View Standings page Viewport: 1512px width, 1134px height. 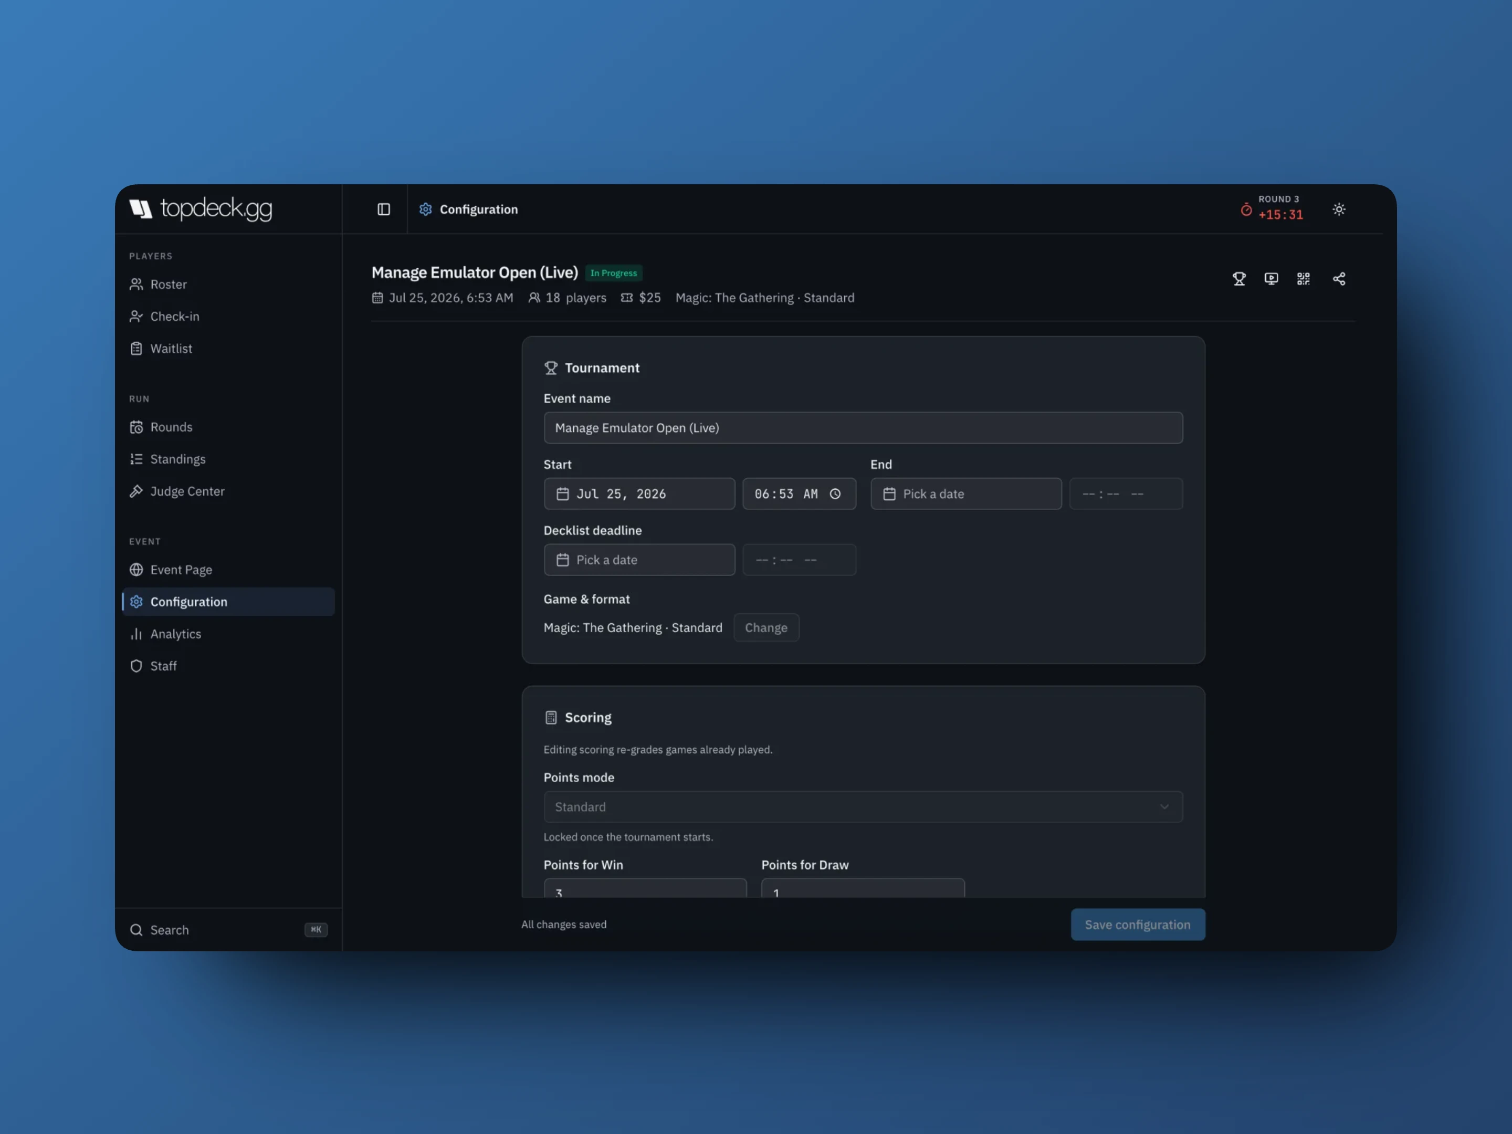click(x=228, y=459)
